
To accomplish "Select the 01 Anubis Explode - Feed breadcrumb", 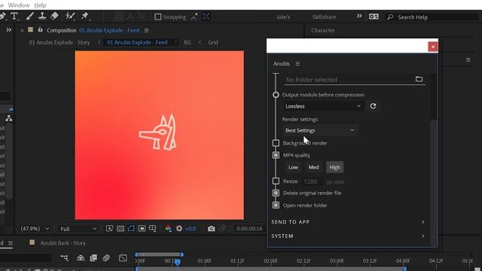I will click(x=137, y=42).
